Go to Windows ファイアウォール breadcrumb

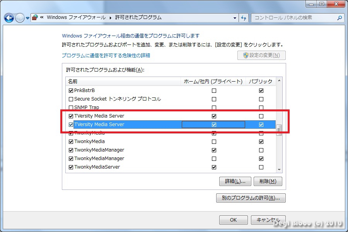(76, 17)
